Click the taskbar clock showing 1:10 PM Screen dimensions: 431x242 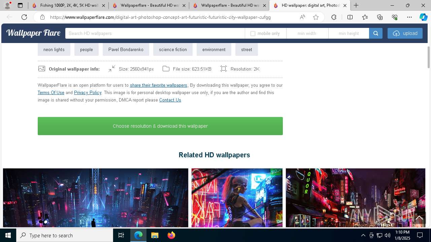[402, 235]
